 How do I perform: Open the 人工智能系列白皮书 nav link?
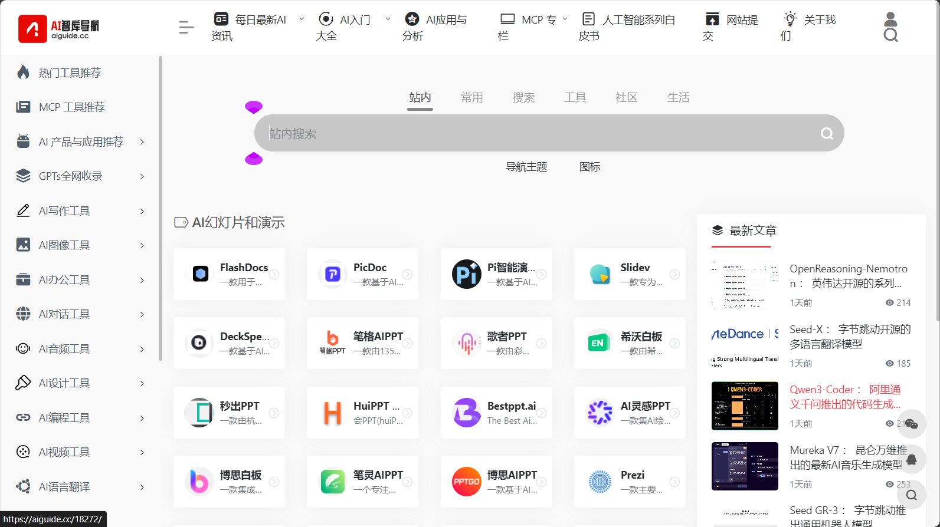627,27
